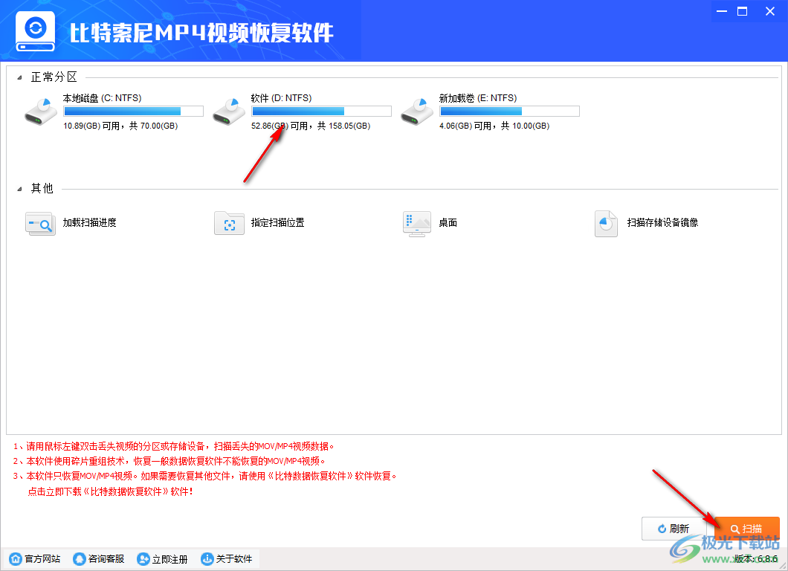Select the software D: drive icon
788x571 pixels.
(229, 112)
